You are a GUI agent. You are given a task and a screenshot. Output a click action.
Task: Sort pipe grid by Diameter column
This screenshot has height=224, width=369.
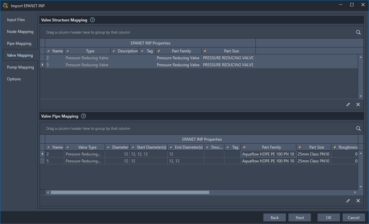tap(117, 147)
